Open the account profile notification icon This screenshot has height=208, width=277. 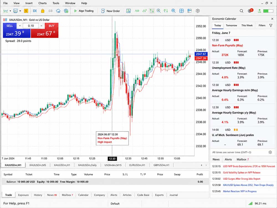pyautogui.click(x=250, y=11)
